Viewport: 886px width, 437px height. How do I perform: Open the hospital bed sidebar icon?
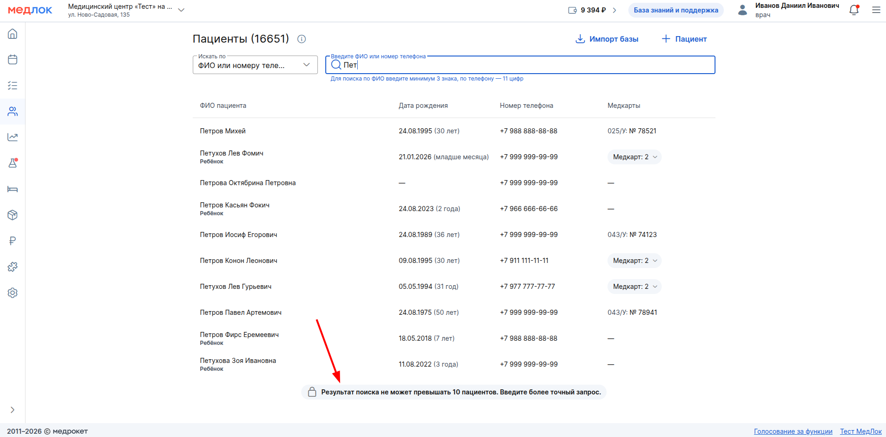point(13,189)
